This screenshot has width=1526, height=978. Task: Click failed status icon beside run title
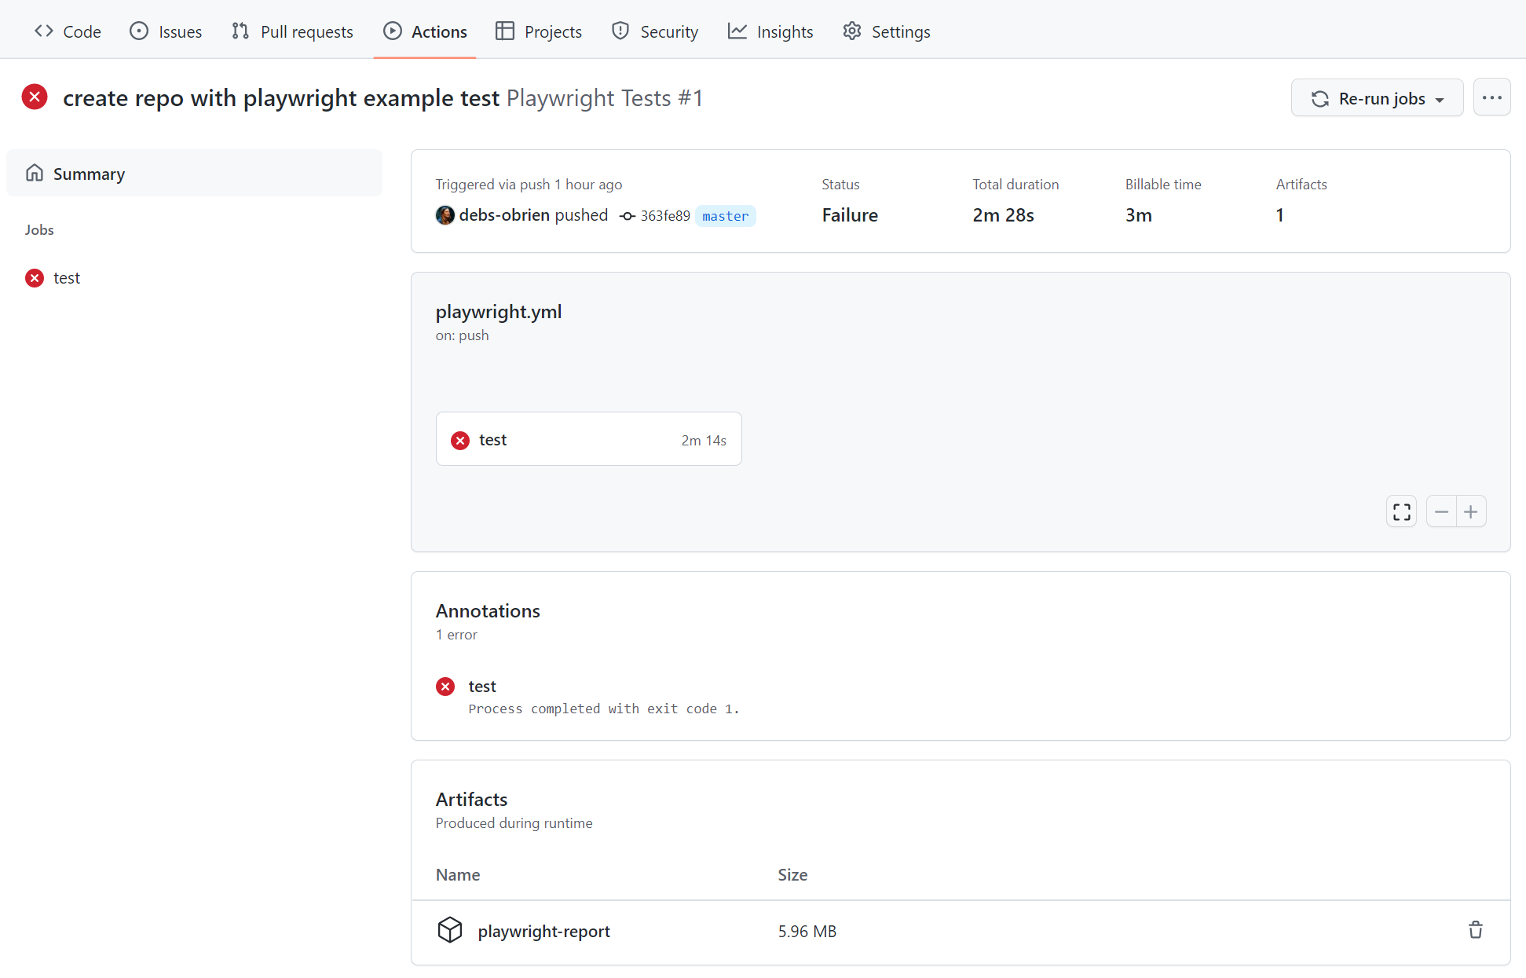pyautogui.click(x=35, y=97)
